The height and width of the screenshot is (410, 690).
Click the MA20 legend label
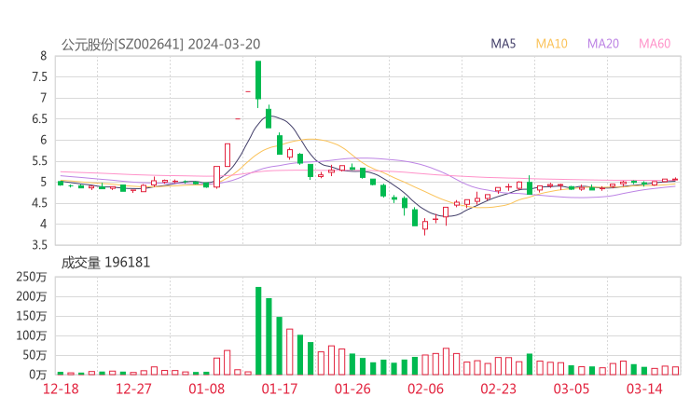click(x=603, y=44)
